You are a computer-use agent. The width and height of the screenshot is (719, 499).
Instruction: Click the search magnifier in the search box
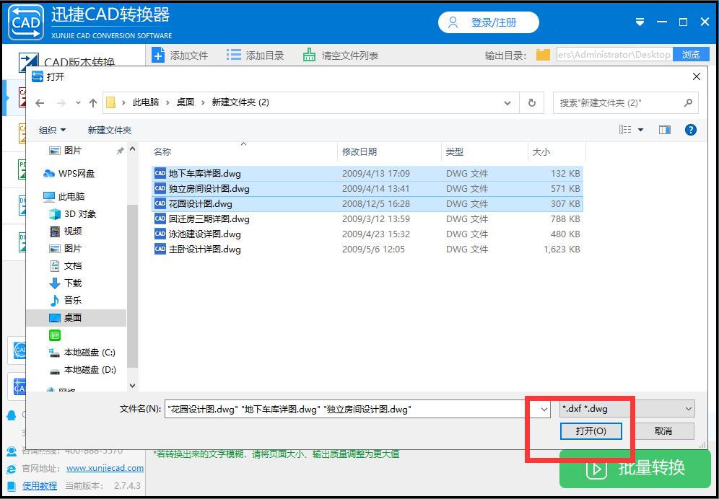coord(687,102)
